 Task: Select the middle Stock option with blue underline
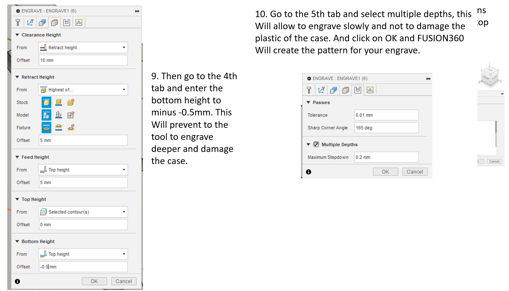59,102
